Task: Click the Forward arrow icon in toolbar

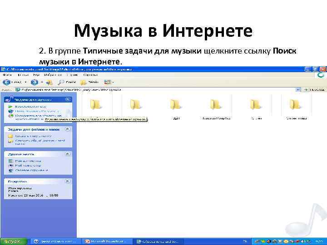Action: 35,82
